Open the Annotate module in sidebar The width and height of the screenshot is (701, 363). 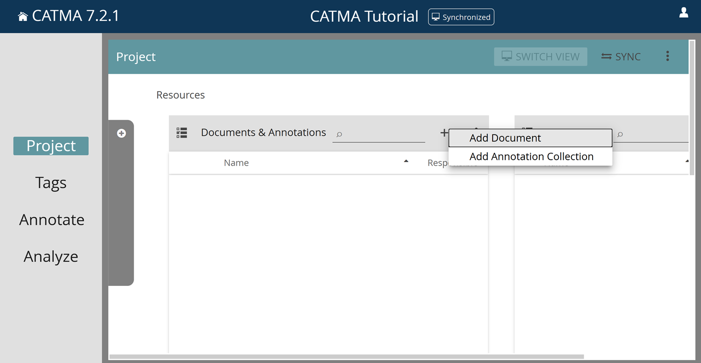[x=52, y=220]
